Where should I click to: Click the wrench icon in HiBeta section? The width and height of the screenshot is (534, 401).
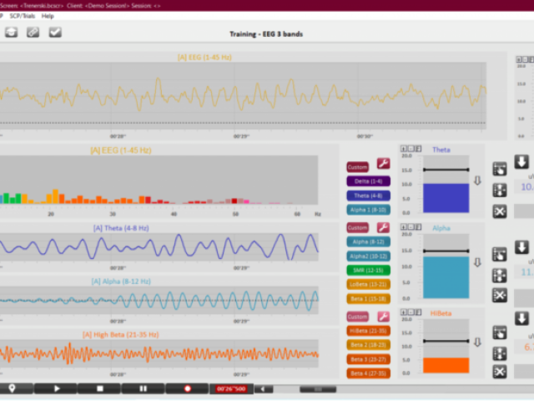click(x=383, y=317)
